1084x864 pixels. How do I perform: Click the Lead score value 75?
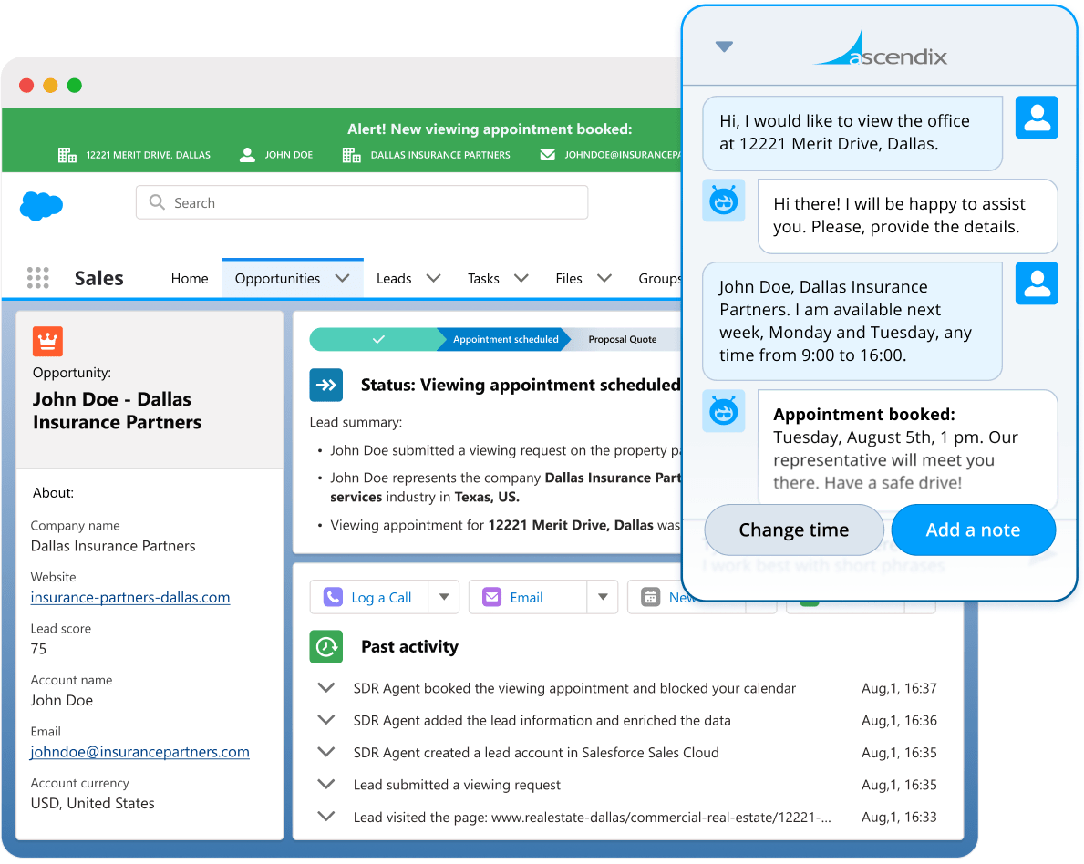pos(38,649)
